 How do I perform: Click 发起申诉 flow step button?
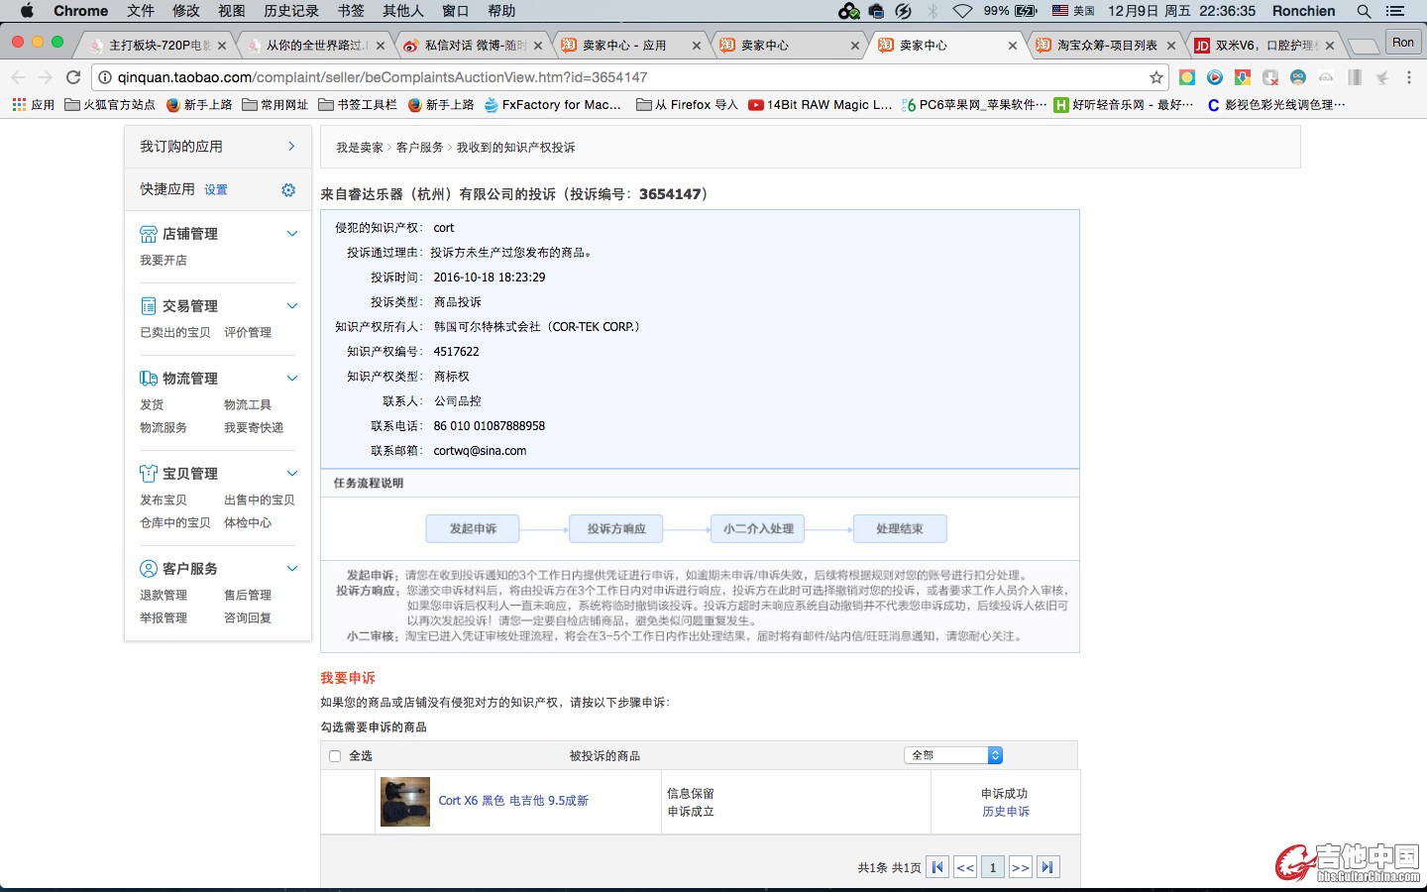473,529
